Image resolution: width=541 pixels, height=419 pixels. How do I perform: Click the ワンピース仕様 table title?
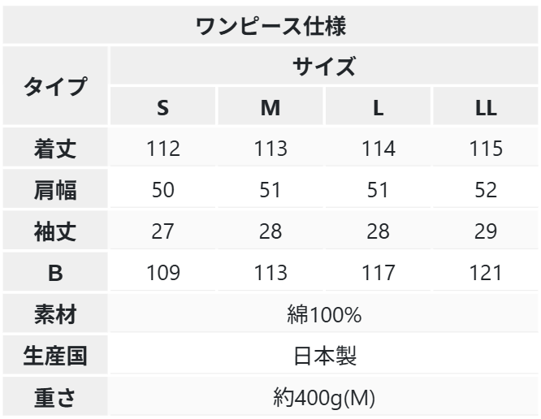(270, 24)
